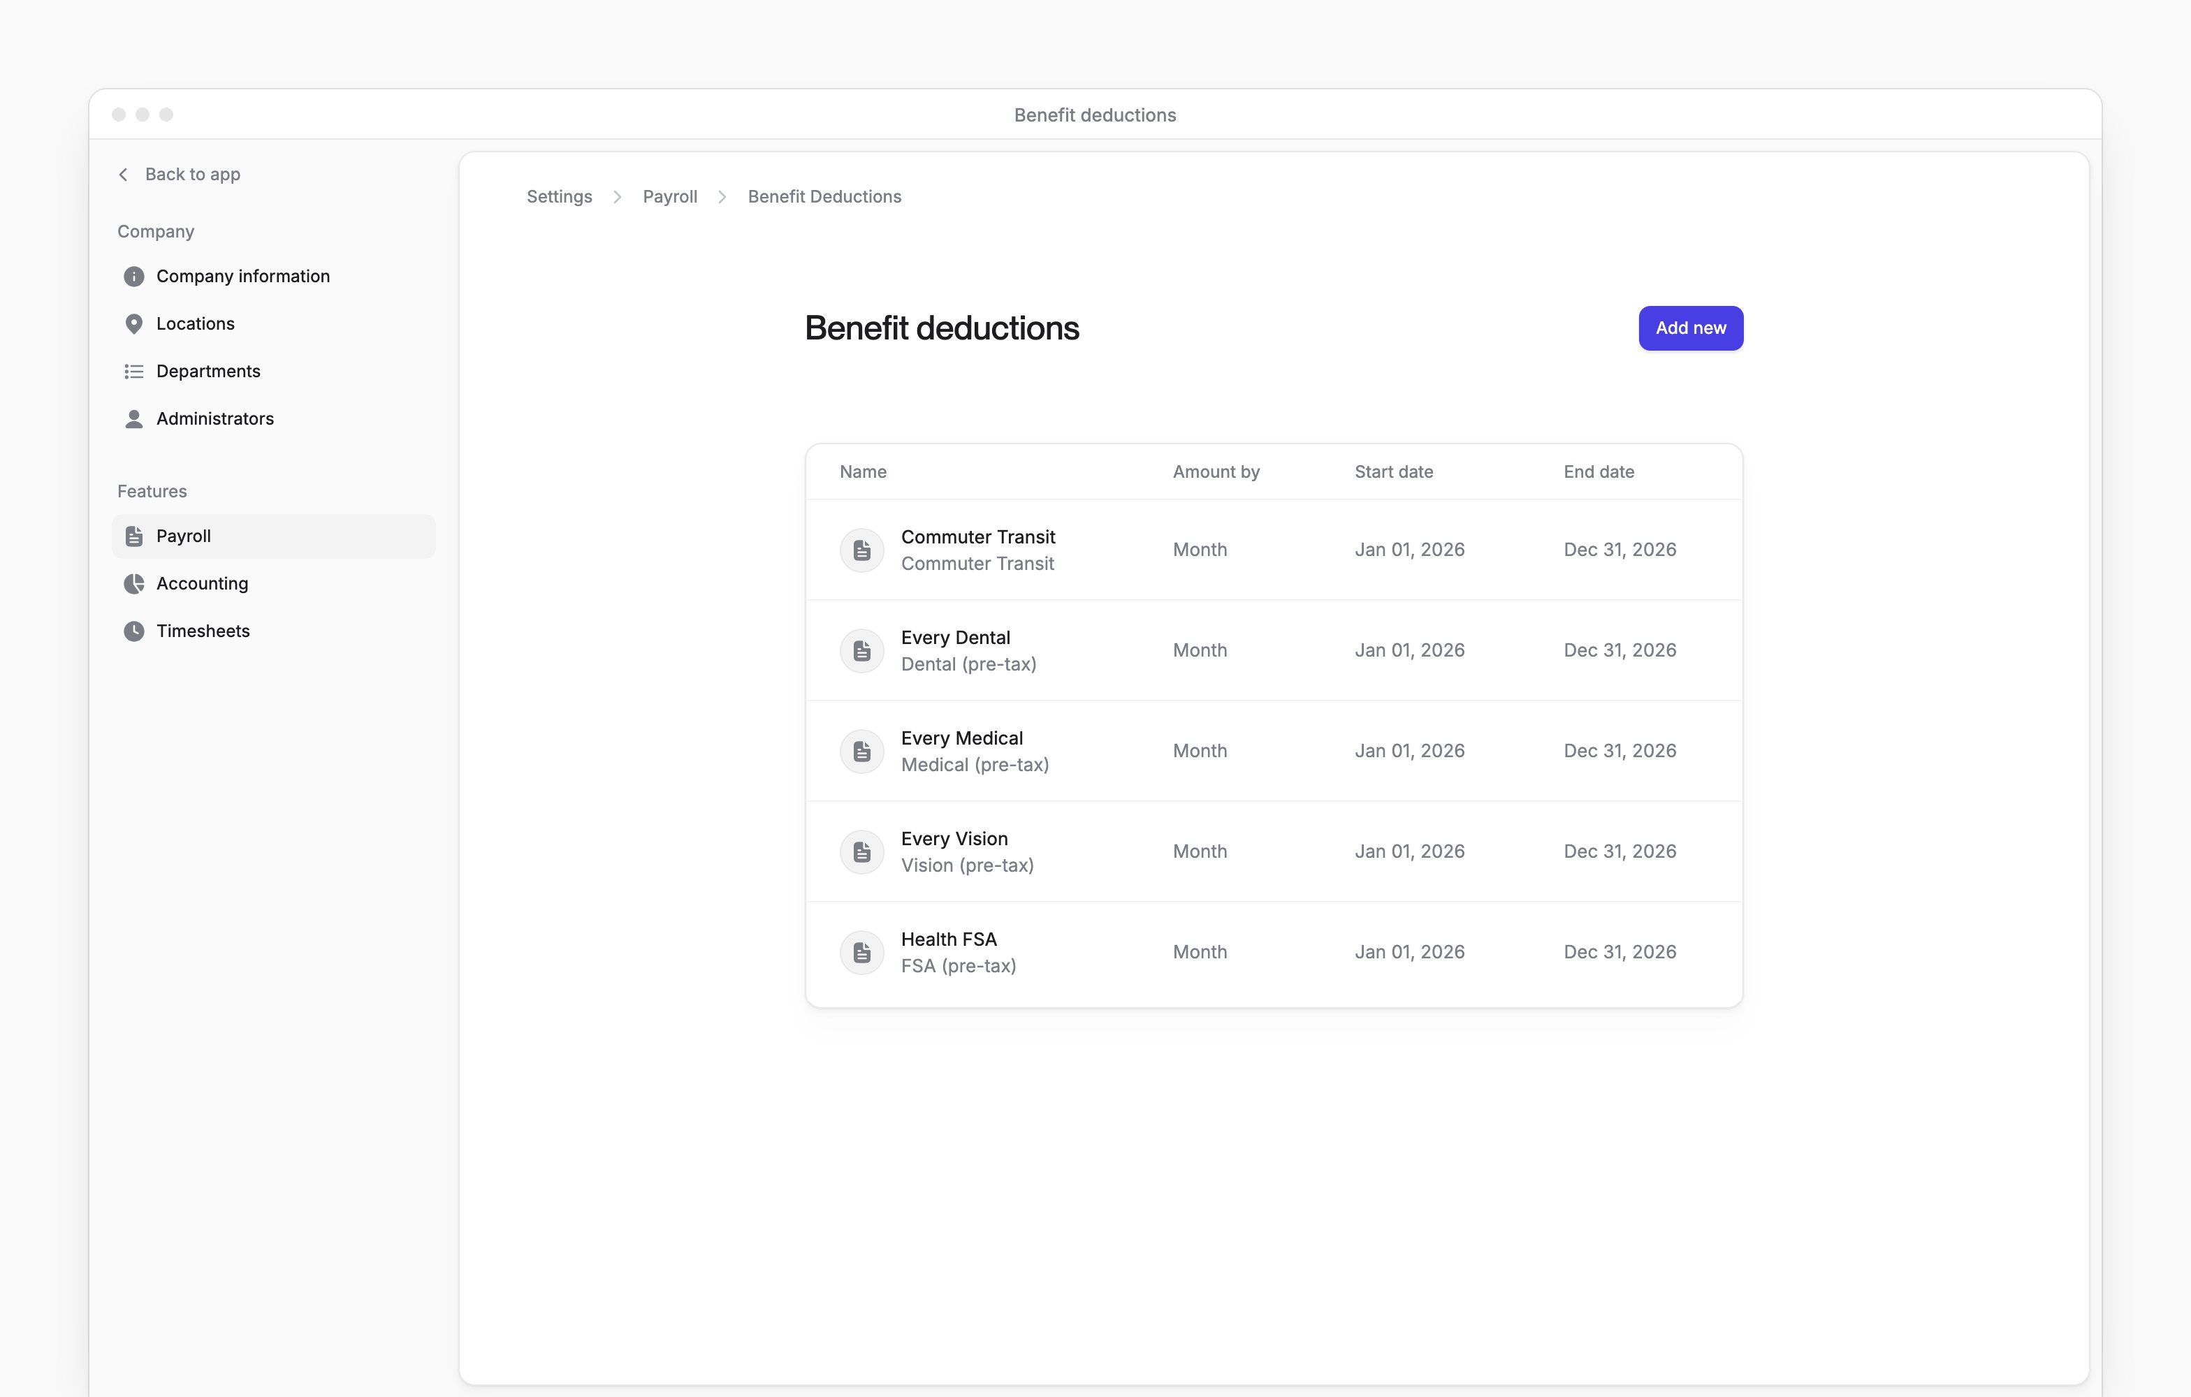Click the Locations pin icon
Screen dimensions: 2191x1397
[133, 324]
